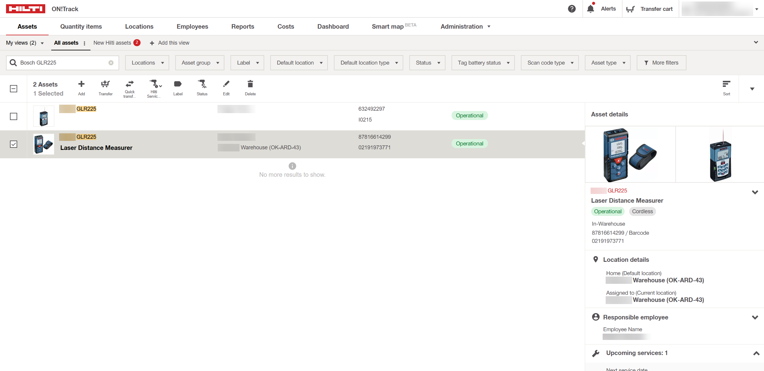Open the Locations filter dropdown
The image size is (764, 371).
coord(147,63)
